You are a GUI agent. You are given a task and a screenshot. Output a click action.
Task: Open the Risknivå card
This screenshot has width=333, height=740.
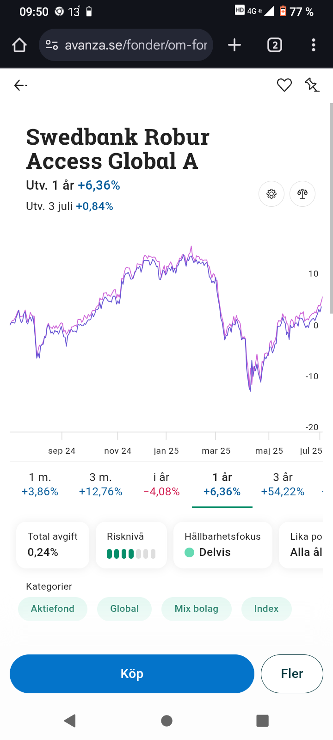[131, 545]
